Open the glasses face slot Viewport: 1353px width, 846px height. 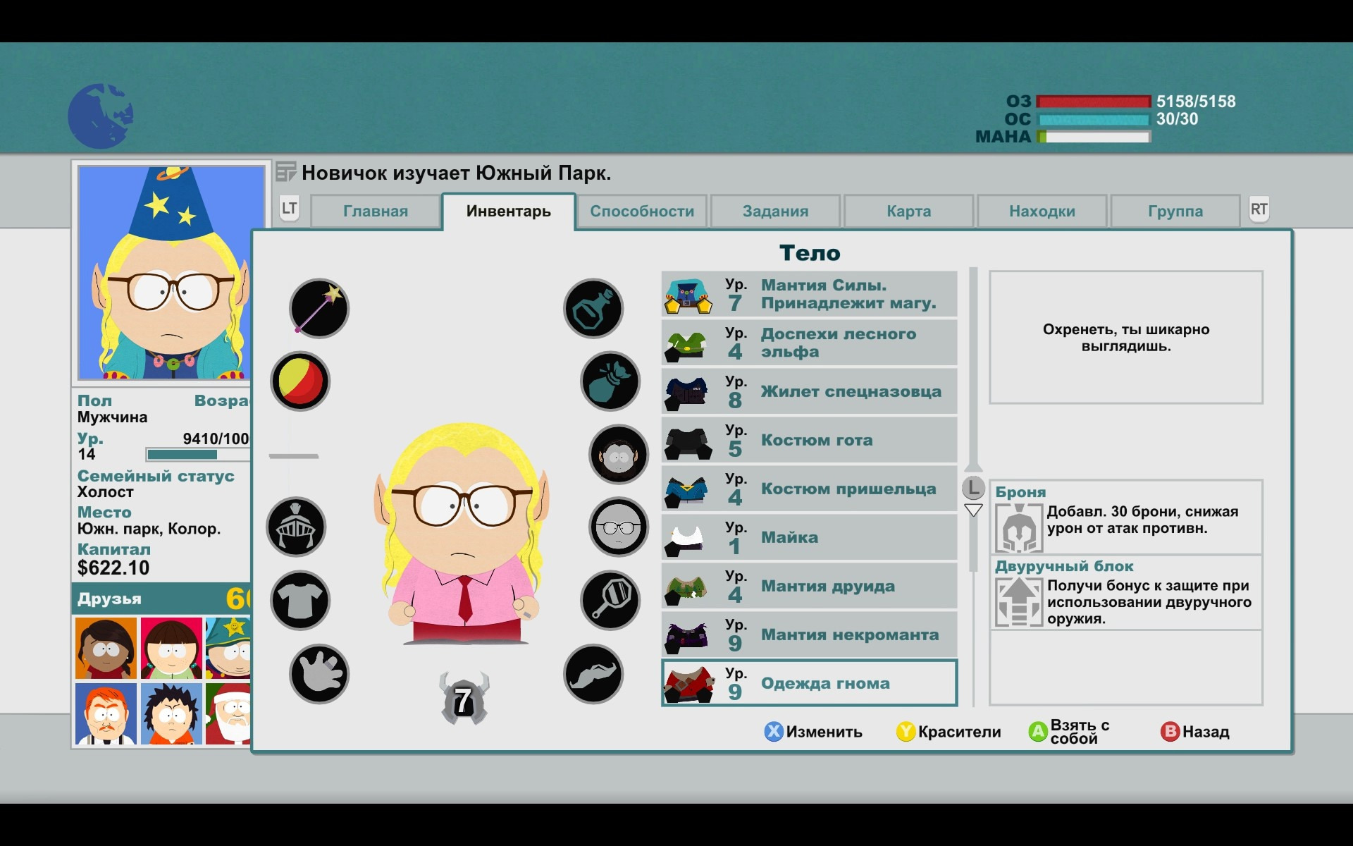[x=619, y=527]
